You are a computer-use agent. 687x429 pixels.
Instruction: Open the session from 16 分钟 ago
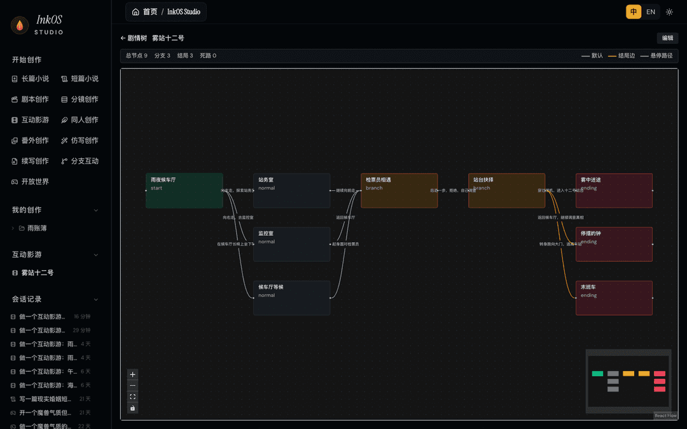(x=50, y=317)
